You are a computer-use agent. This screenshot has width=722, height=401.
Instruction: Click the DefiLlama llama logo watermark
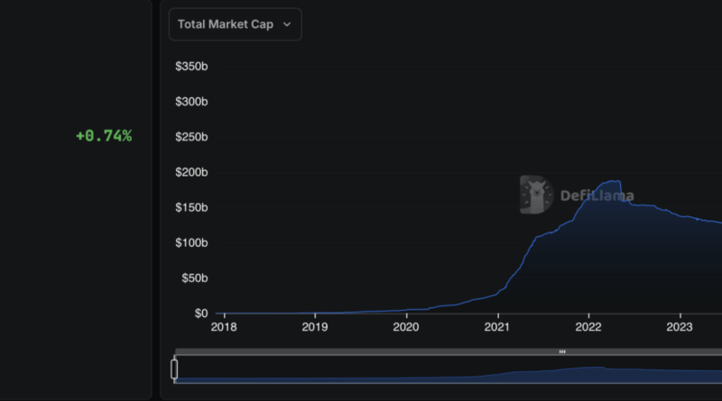pos(536,195)
